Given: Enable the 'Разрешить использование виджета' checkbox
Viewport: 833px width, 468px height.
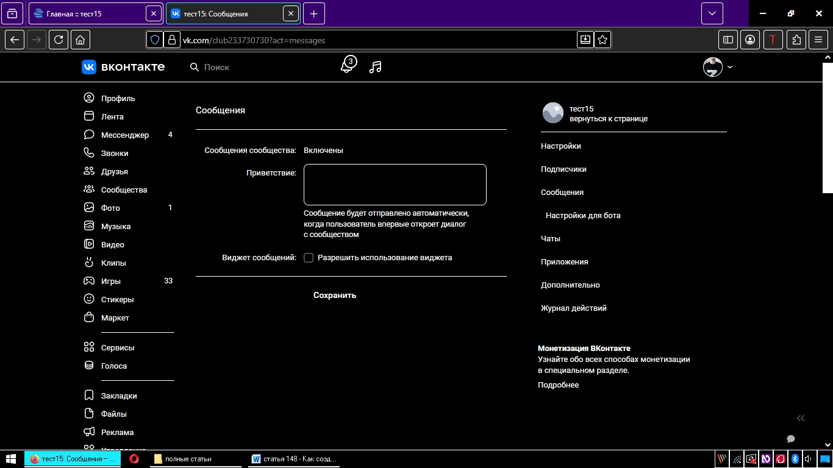Looking at the screenshot, I should [x=309, y=258].
